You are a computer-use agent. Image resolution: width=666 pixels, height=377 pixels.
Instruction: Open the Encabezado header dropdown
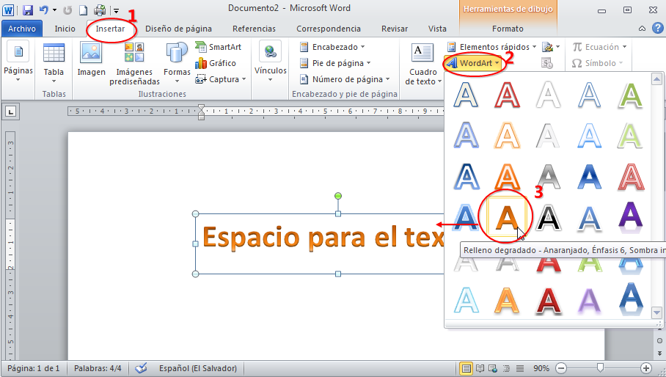coord(332,47)
